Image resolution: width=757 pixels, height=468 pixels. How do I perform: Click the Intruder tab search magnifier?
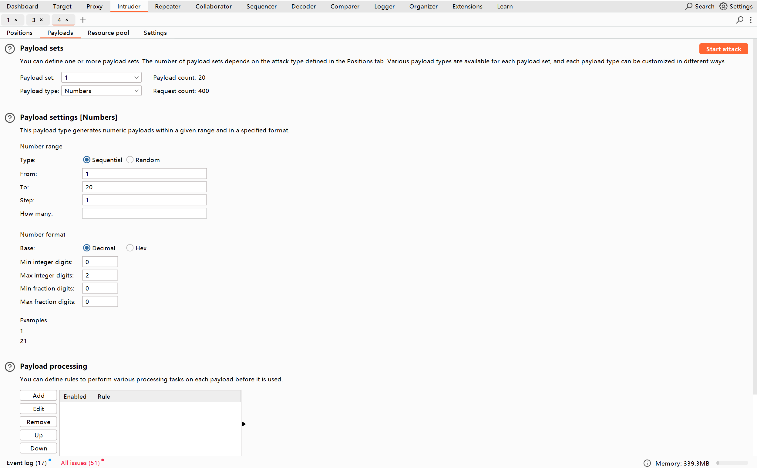pos(740,20)
